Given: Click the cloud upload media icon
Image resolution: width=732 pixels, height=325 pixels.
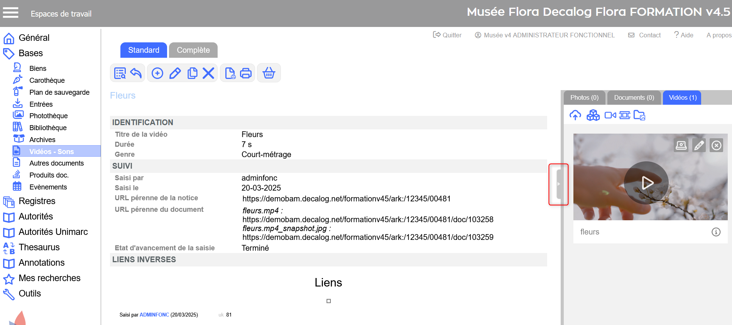Looking at the screenshot, I should 575,115.
